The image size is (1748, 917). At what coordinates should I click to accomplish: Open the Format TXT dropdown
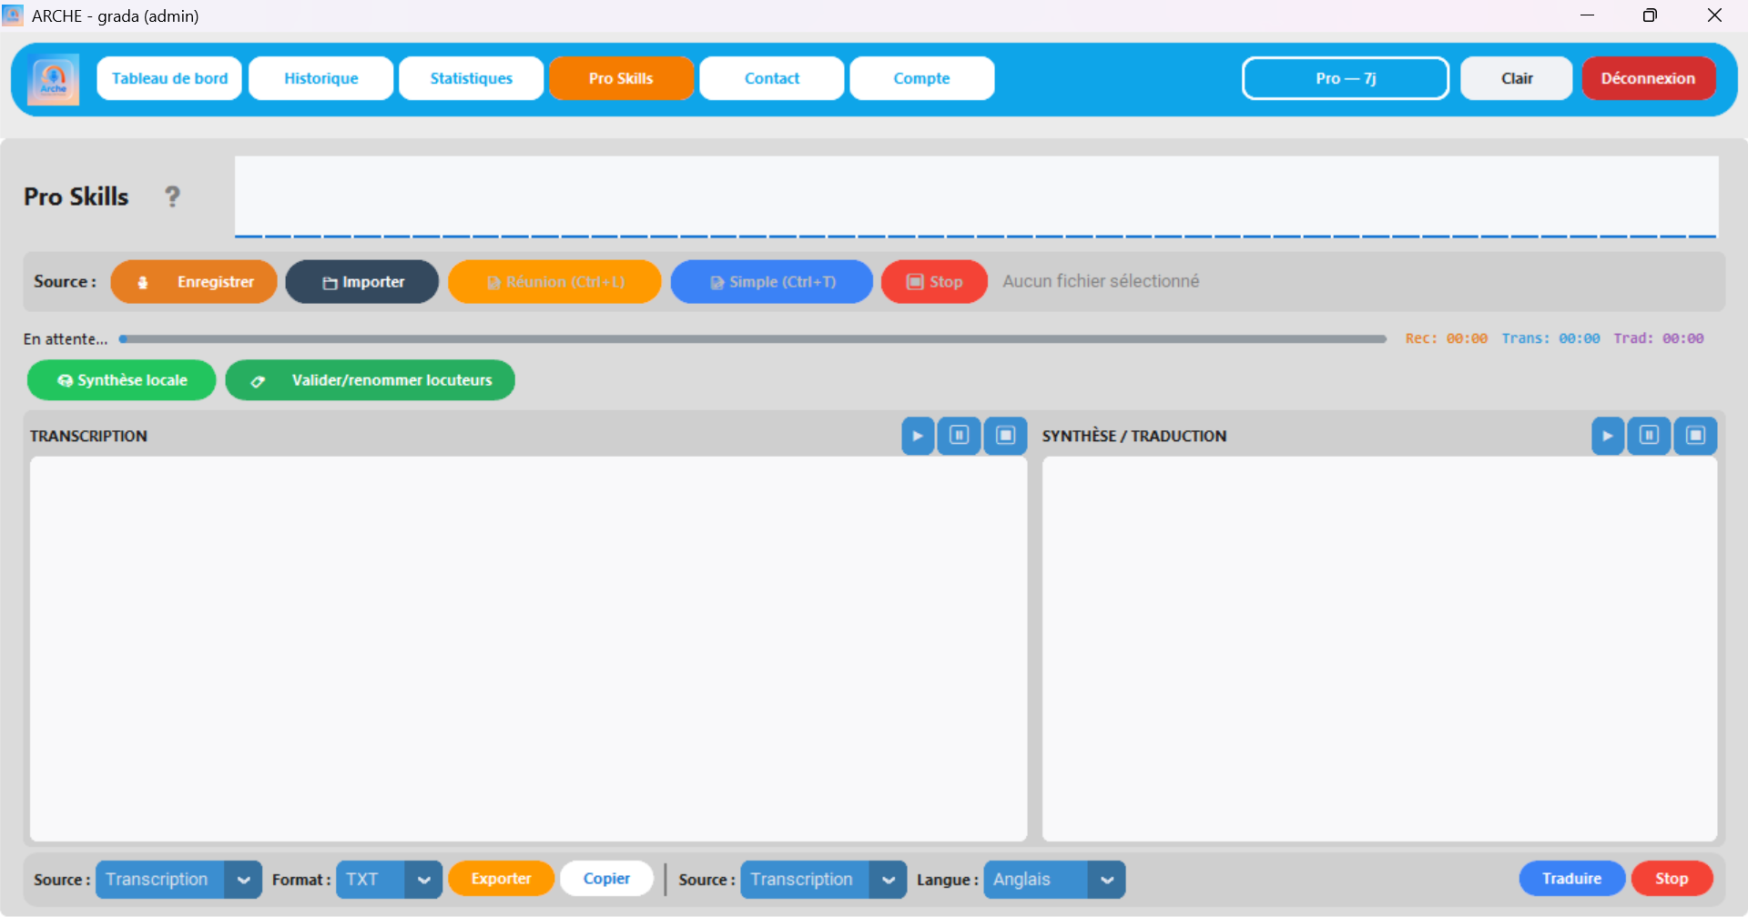click(389, 880)
